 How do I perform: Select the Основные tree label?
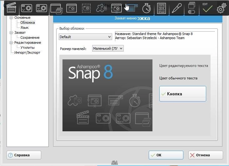(x=22, y=18)
